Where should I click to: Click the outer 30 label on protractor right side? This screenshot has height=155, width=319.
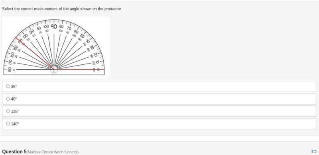click(92, 47)
